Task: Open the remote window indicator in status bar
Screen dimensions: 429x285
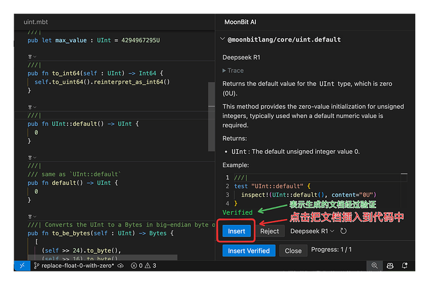Action: coord(22,265)
